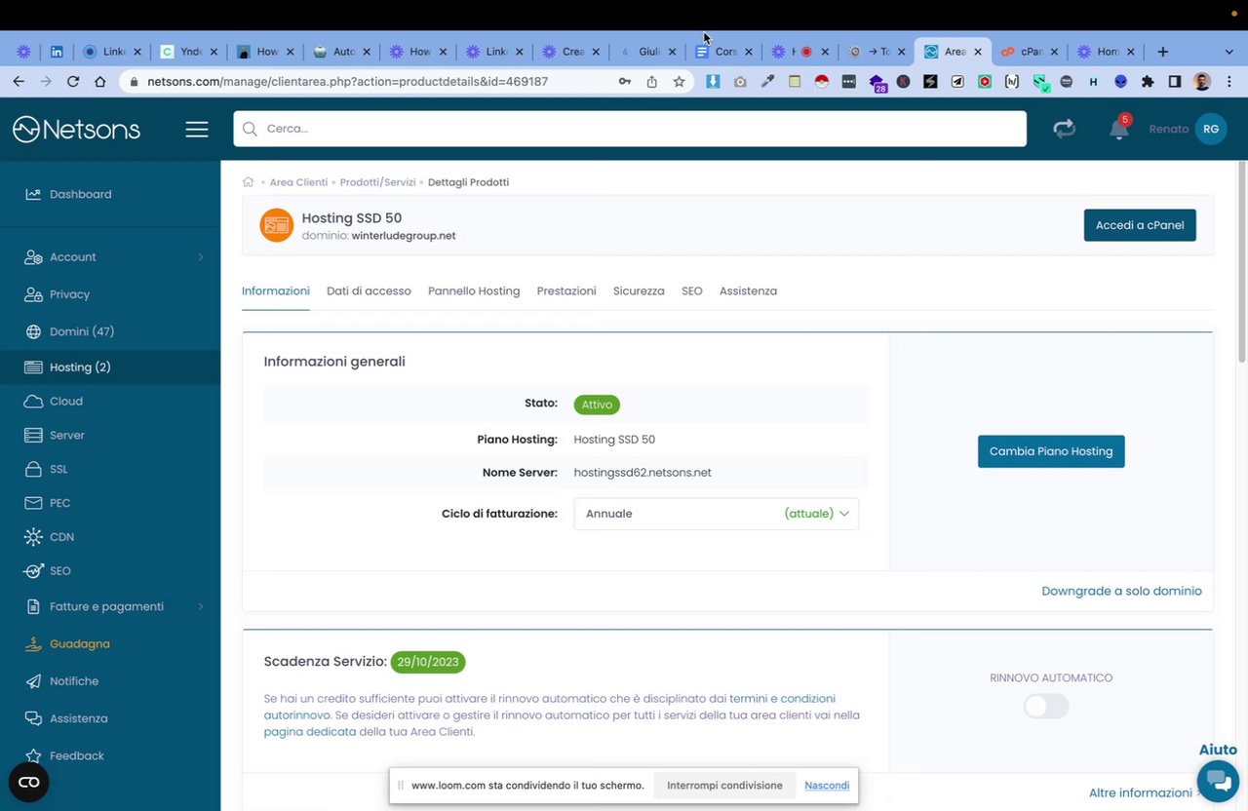Viewport: 1248px width, 811px height.
Task: Click the password key icon in address bar
Action: (624, 82)
